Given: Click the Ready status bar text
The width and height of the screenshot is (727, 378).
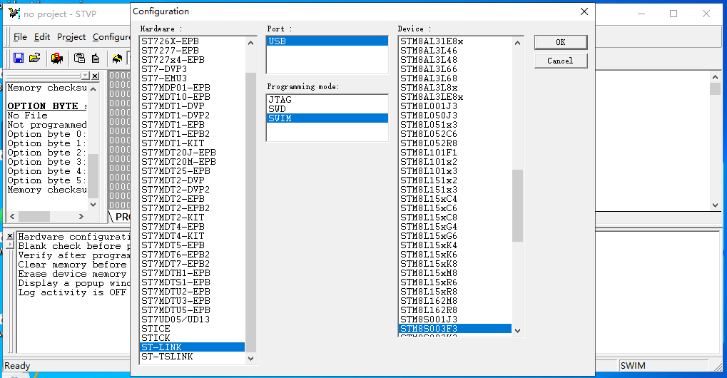Looking at the screenshot, I should [17, 365].
